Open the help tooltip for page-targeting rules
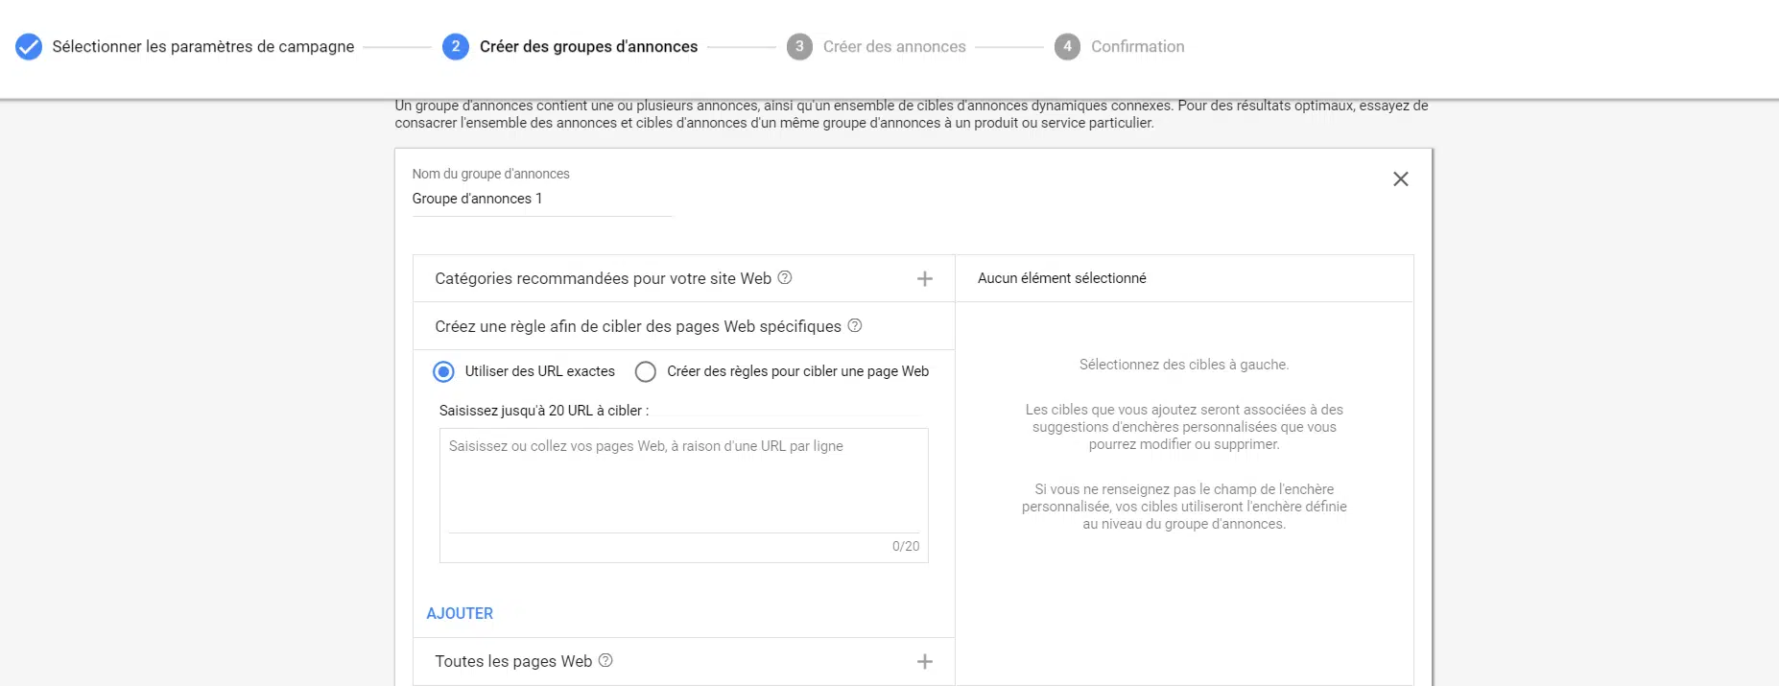This screenshot has height=686, width=1779. tap(854, 326)
